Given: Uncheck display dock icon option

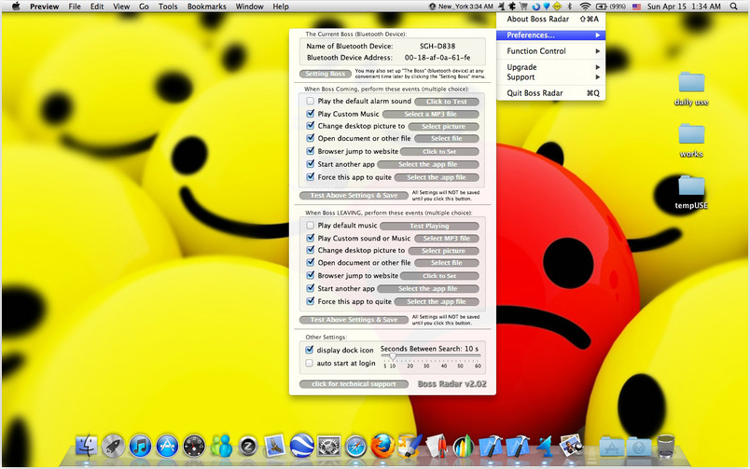Looking at the screenshot, I should click(310, 350).
